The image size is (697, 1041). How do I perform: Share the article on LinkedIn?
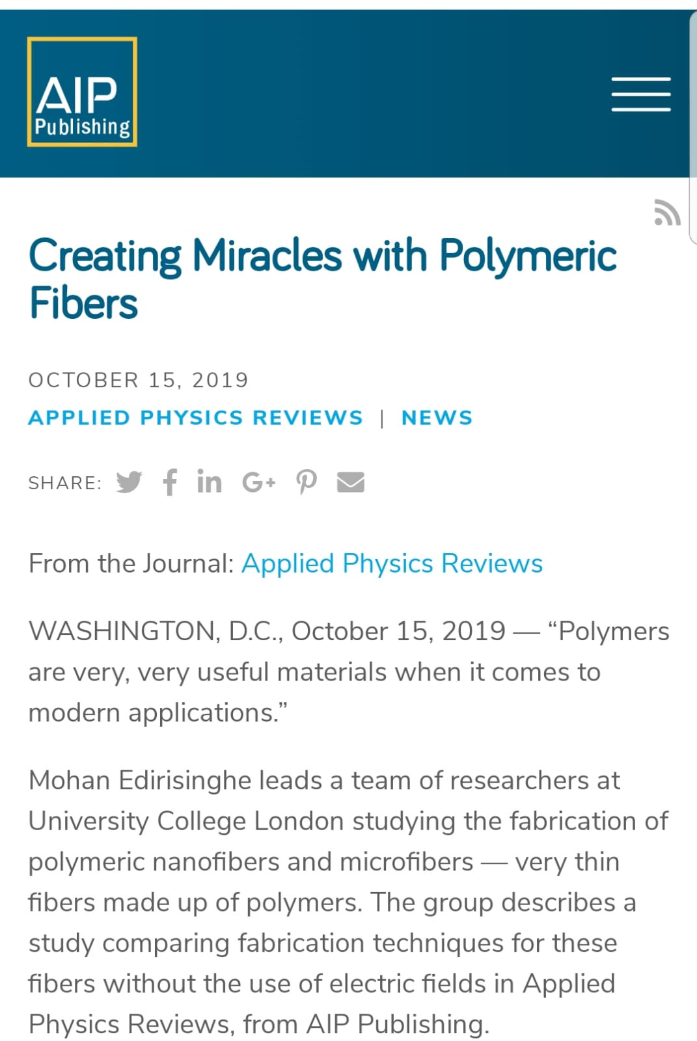tap(209, 481)
